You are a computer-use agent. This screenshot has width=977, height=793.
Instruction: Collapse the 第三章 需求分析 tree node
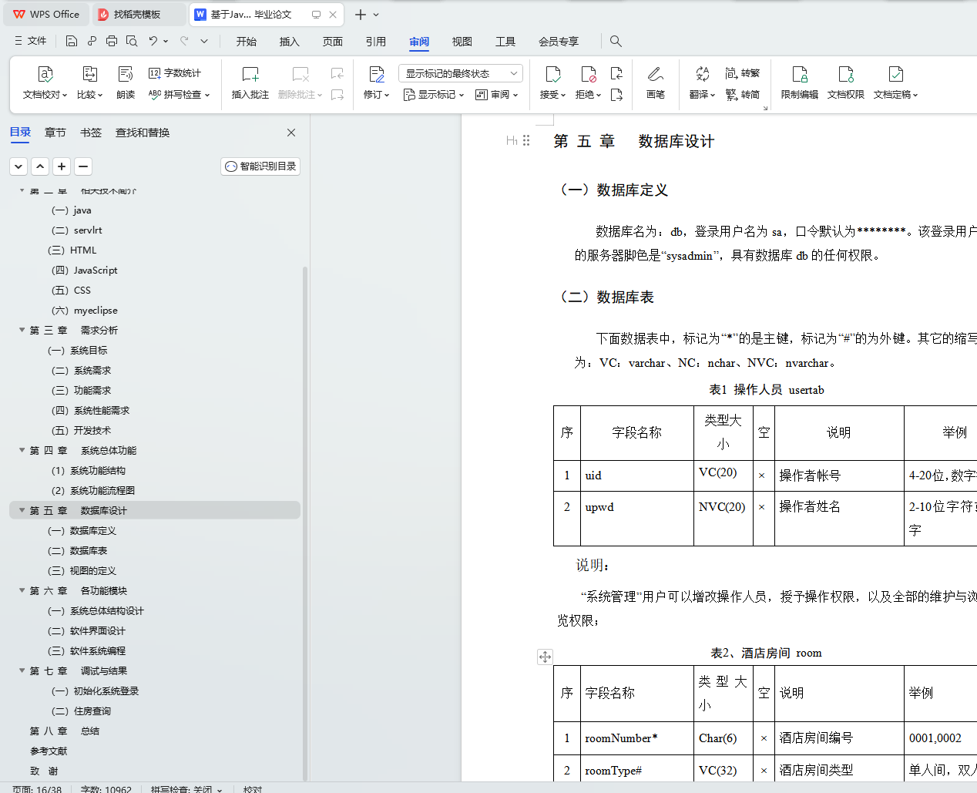pyautogui.click(x=22, y=330)
